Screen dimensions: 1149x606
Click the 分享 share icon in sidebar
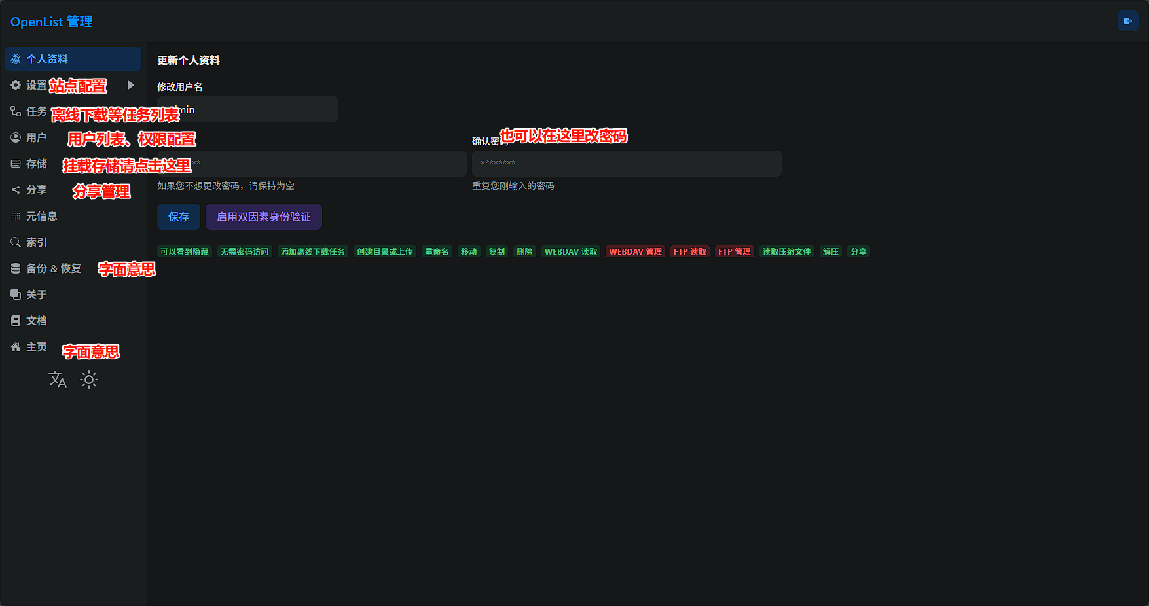pos(16,190)
